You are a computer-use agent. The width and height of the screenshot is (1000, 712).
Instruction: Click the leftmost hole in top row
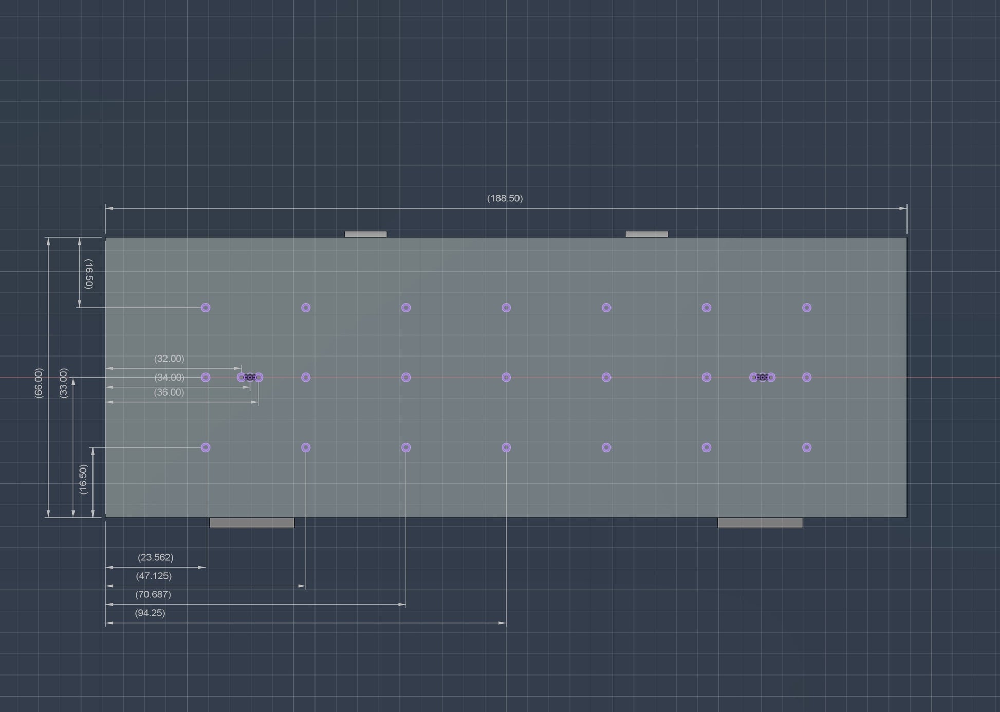click(206, 308)
